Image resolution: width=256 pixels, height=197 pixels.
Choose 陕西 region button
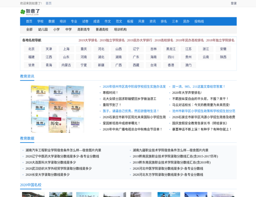tap(223, 57)
